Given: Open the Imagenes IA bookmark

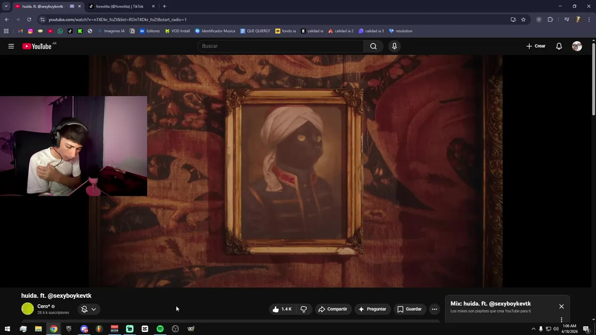Looking at the screenshot, I should (111, 31).
